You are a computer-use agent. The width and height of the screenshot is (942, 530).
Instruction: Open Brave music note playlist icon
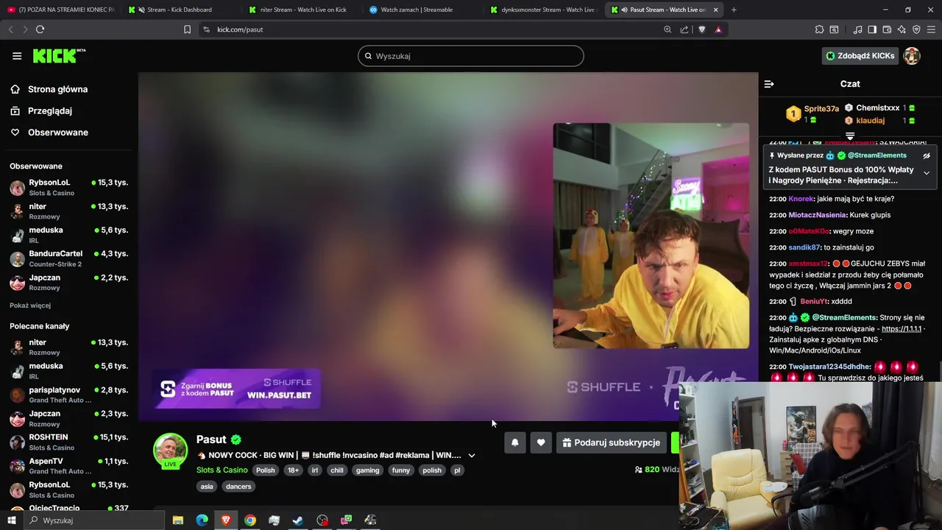point(857,29)
